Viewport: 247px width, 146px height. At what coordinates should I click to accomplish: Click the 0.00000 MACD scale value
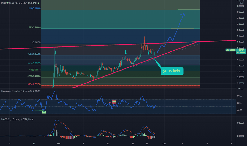tap(241, 136)
